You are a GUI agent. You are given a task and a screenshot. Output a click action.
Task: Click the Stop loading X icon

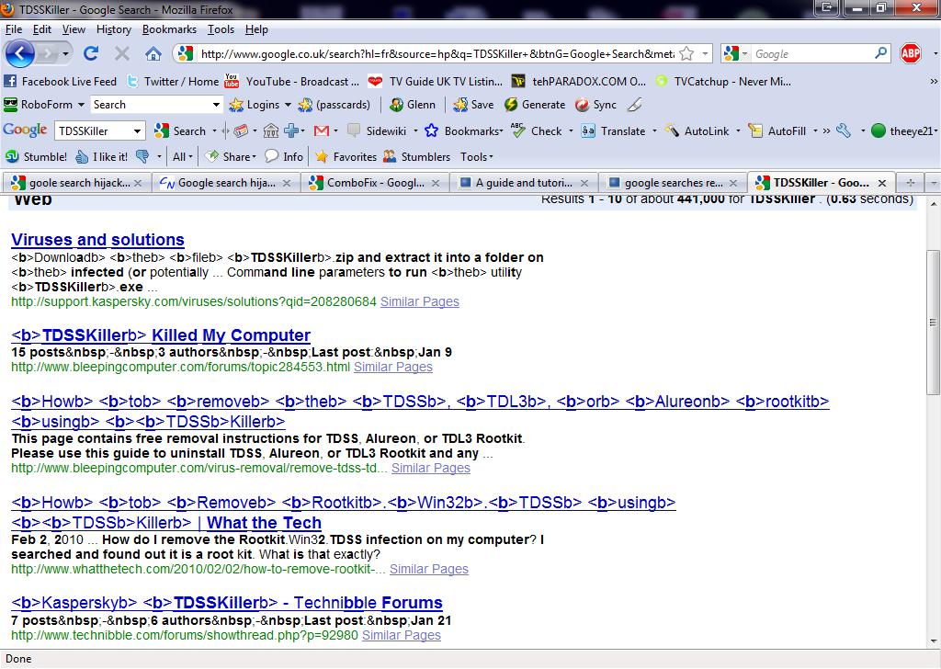coord(122,53)
